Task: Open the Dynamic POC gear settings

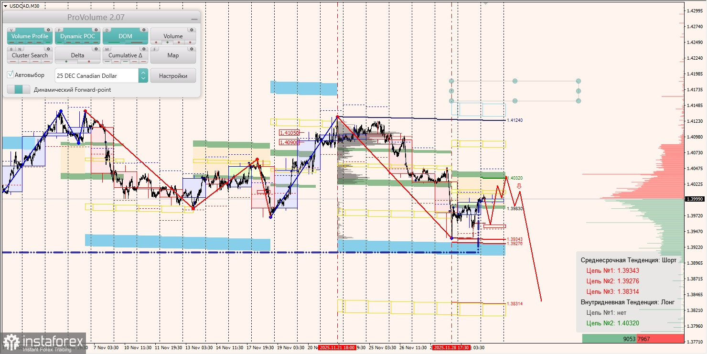Action: click(96, 30)
